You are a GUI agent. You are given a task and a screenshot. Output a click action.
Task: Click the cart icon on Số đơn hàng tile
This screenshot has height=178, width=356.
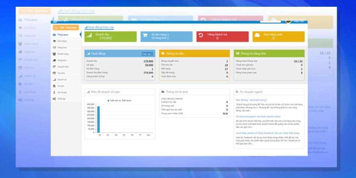pos(145,35)
